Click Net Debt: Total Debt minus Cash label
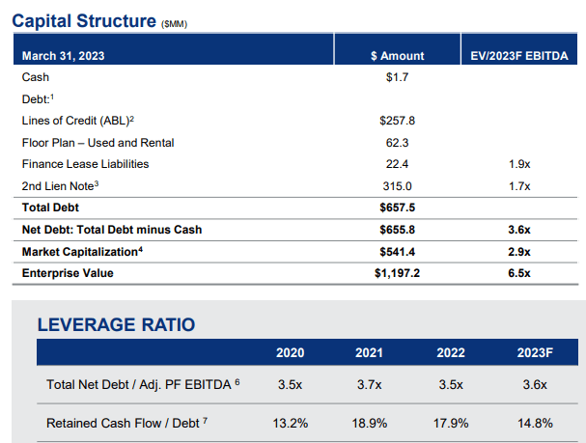Screen dimensions: 586x443 tap(112, 230)
